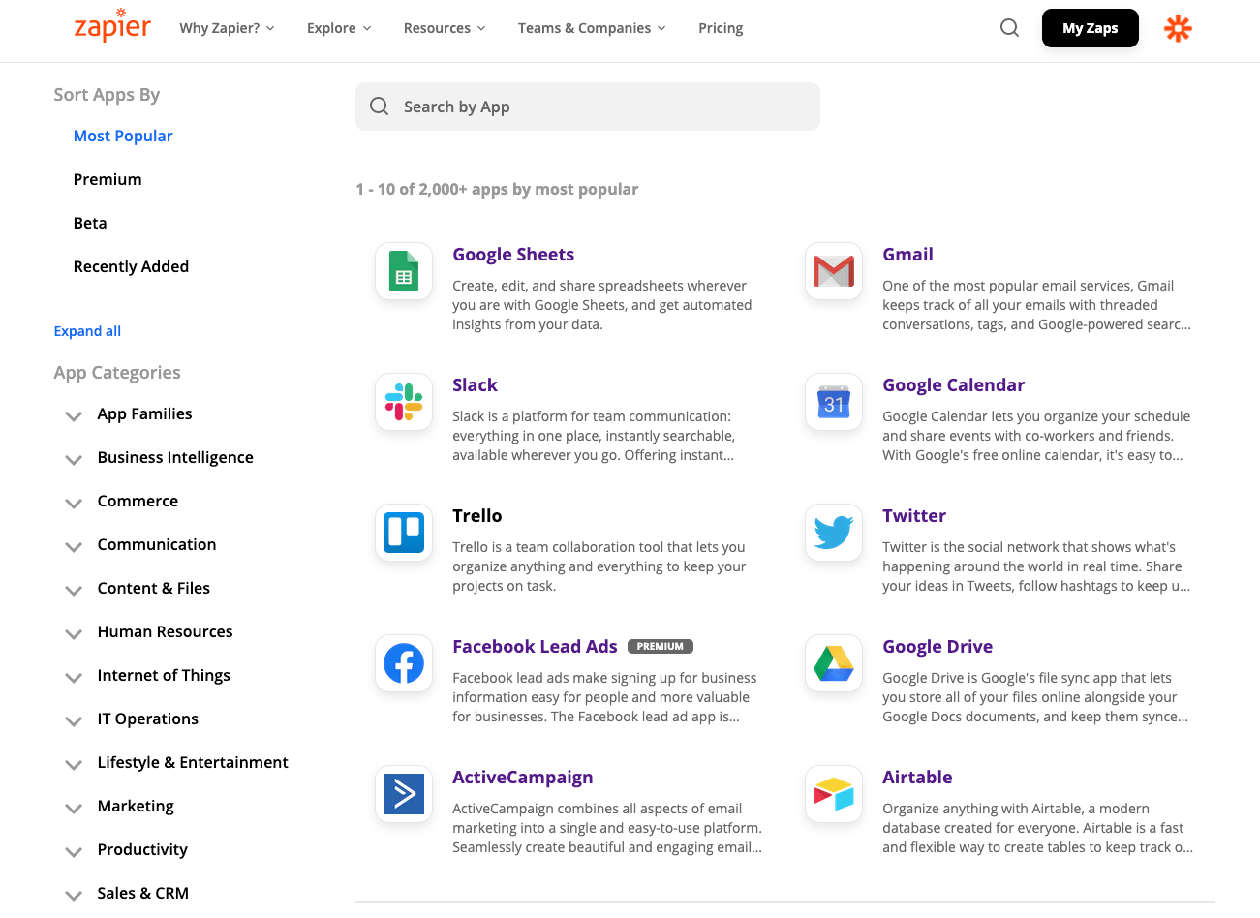Click the Airtable app icon

[834, 794]
